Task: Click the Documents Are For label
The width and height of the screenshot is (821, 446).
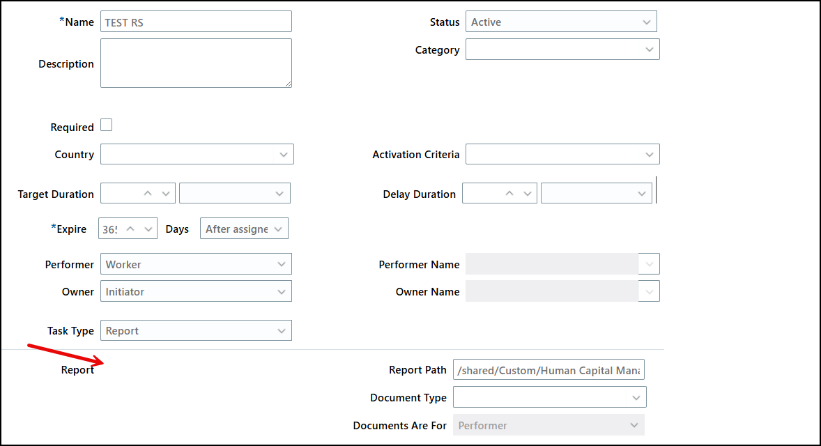Action: pos(399,426)
